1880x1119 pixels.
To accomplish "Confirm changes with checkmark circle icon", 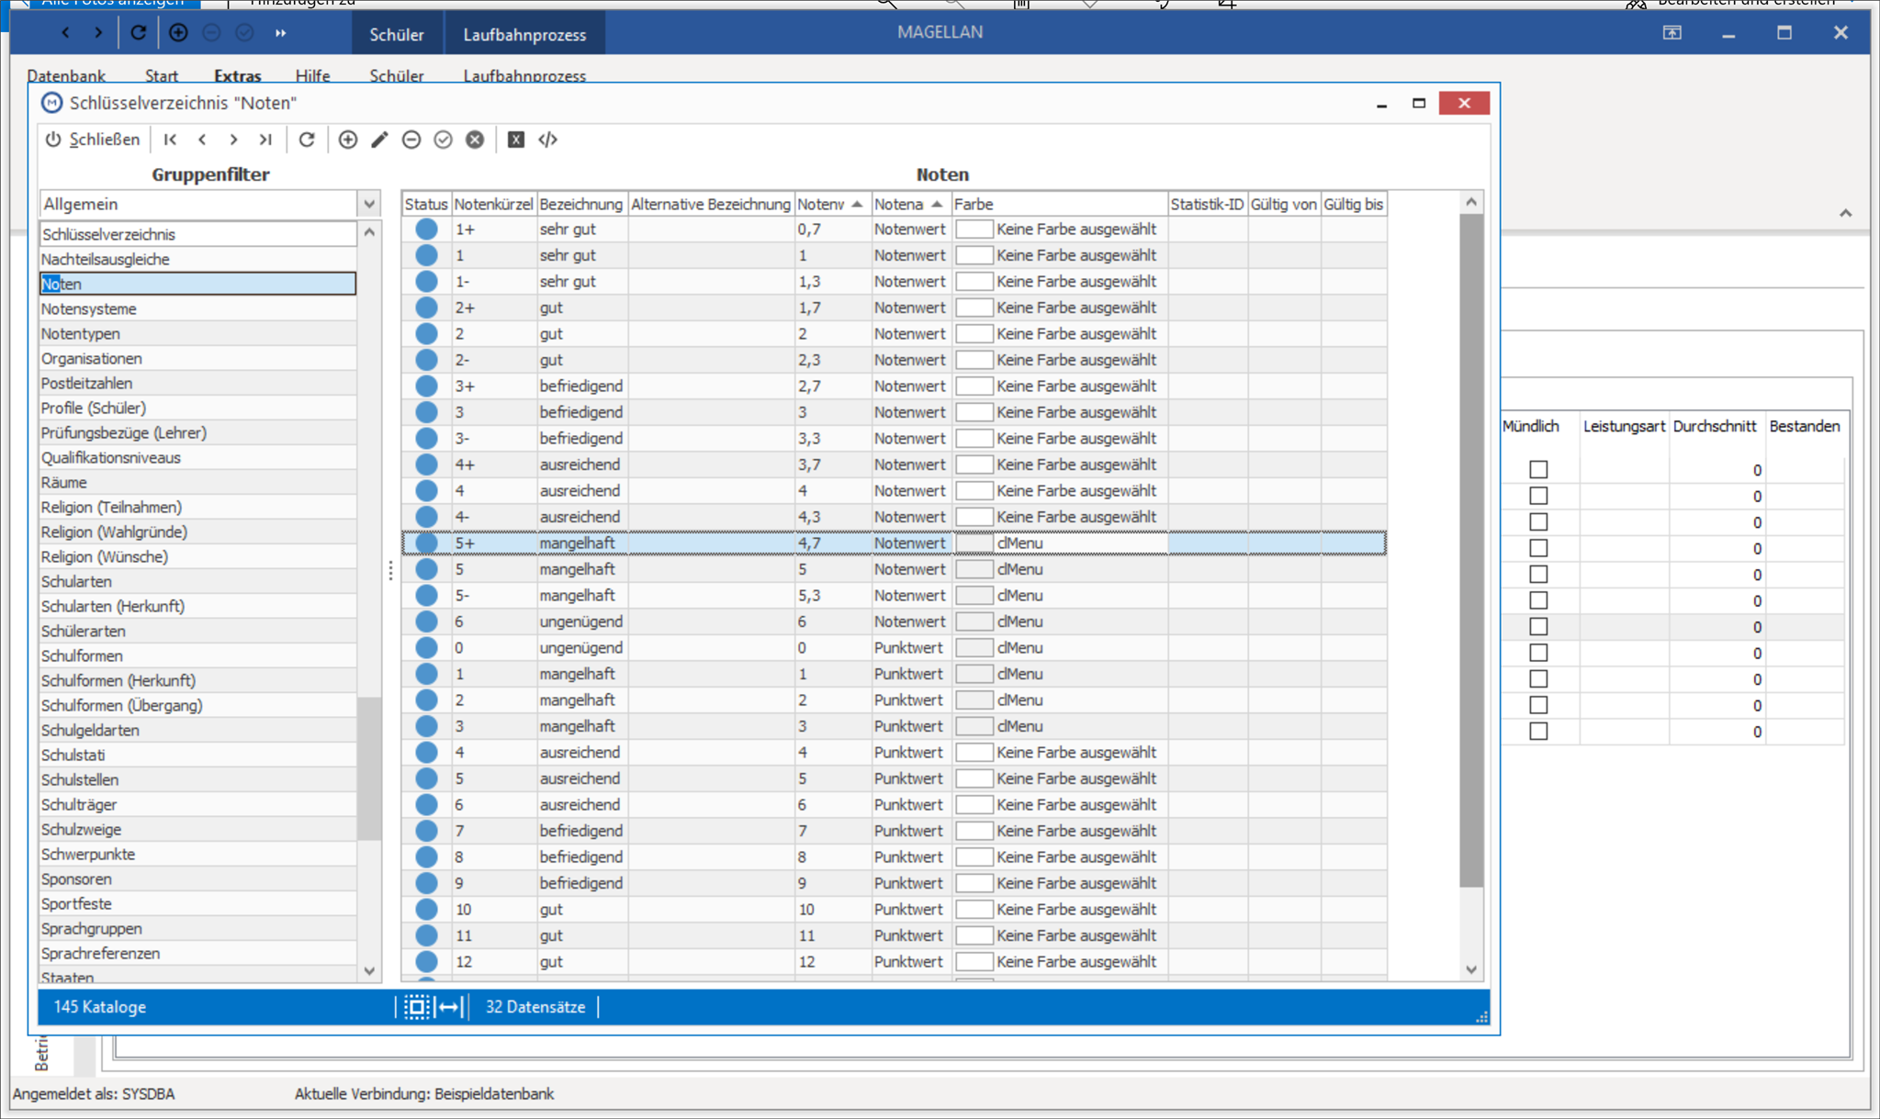I will pyautogui.click(x=443, y=140).
